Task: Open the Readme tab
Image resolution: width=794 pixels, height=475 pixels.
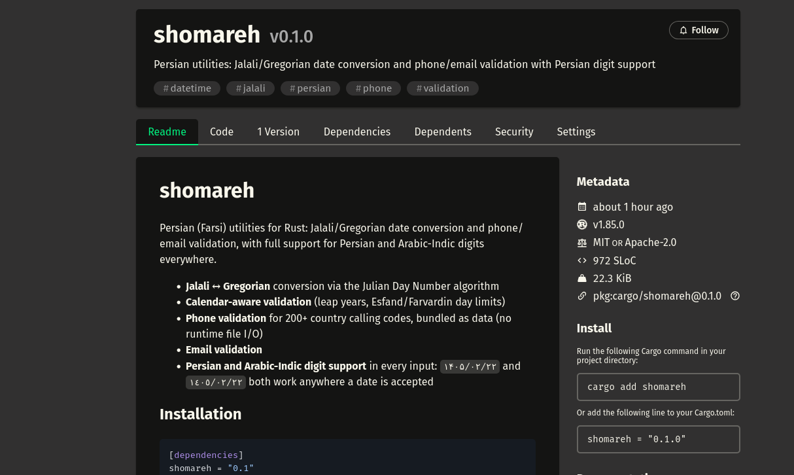Action: pos(167,132)
